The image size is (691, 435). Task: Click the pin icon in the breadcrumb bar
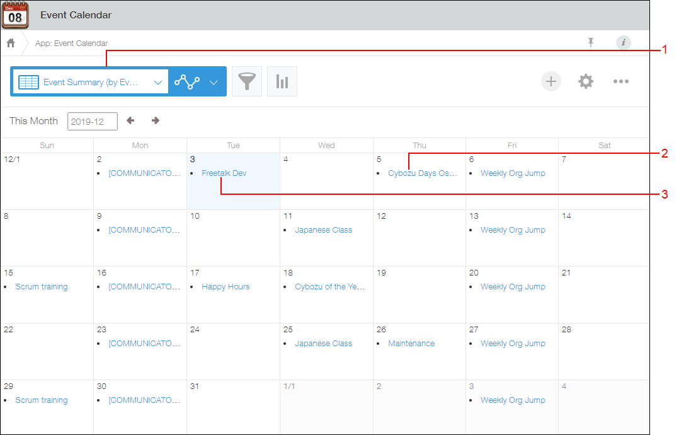590,42
